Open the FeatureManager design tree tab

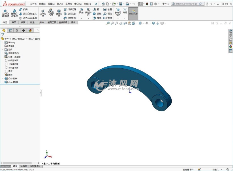[4, 30]
